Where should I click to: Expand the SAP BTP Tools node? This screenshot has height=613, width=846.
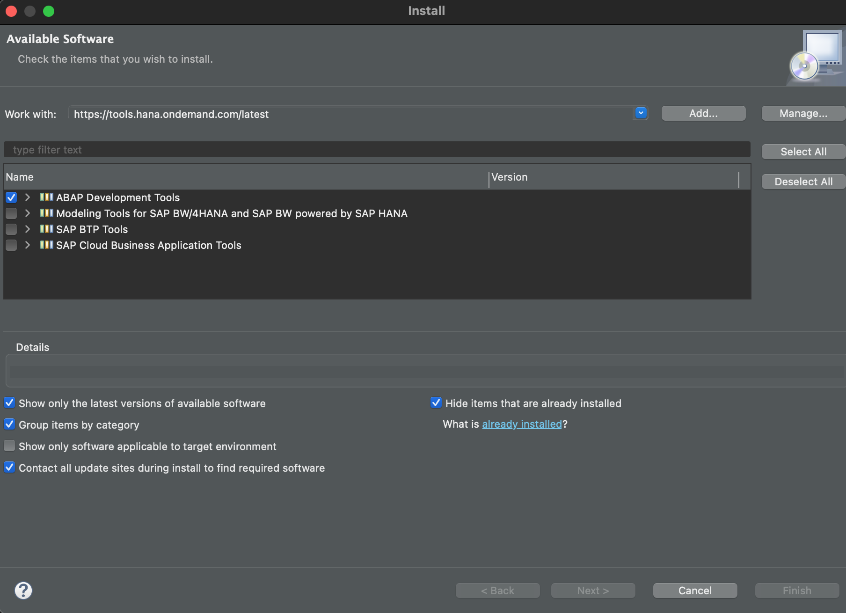click(x=28, y=229)
